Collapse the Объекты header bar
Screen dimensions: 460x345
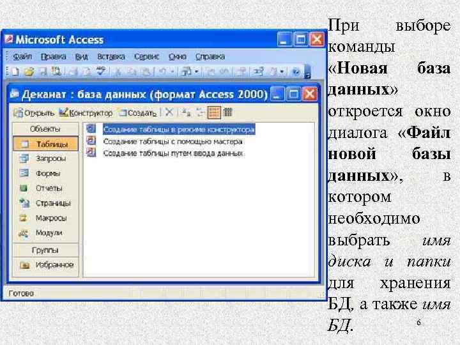[45, 129]
